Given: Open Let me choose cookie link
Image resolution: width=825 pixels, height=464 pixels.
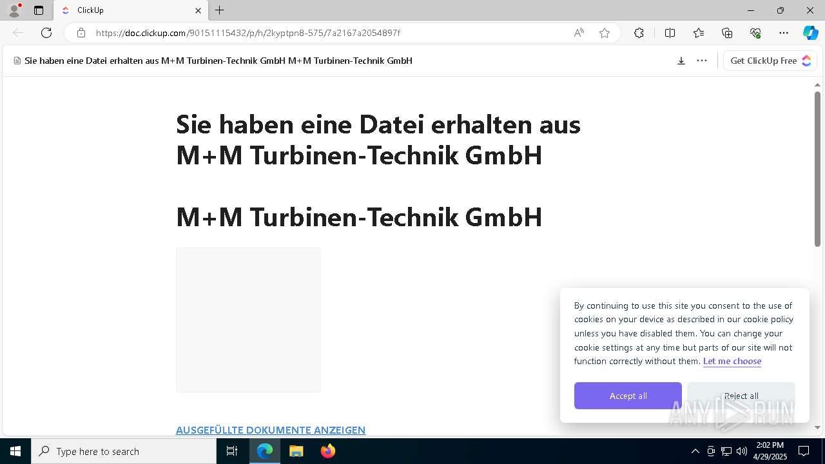Looking at the screenshot, I should click(732, 361).
